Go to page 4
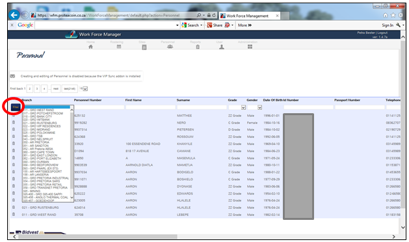This screenshot has width=409, height=242. [44, 88]
